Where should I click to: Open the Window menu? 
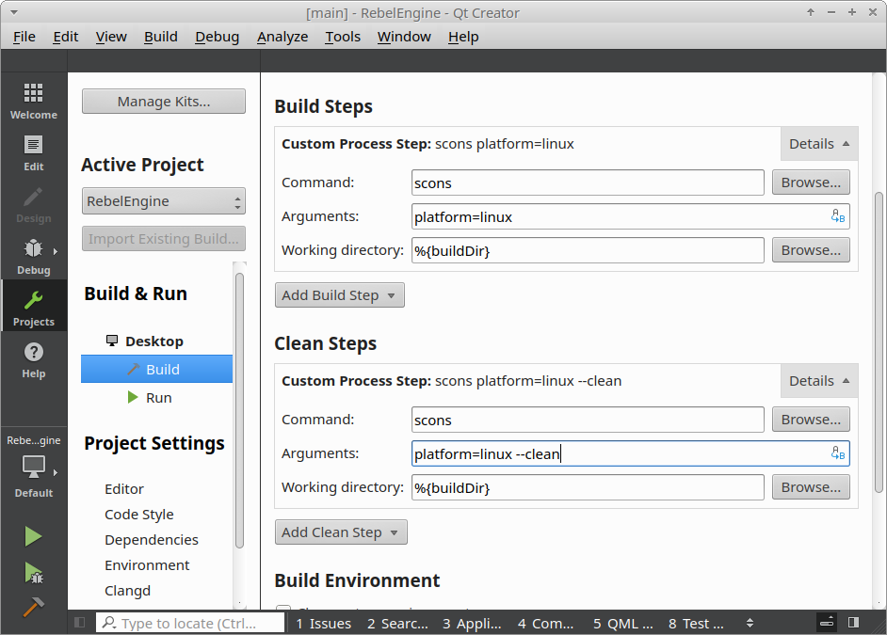coord(404,37)
